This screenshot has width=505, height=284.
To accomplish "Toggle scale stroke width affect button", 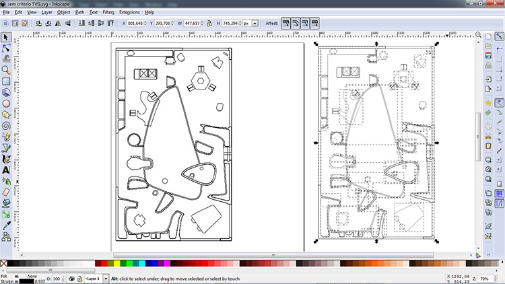I will 285,23.
